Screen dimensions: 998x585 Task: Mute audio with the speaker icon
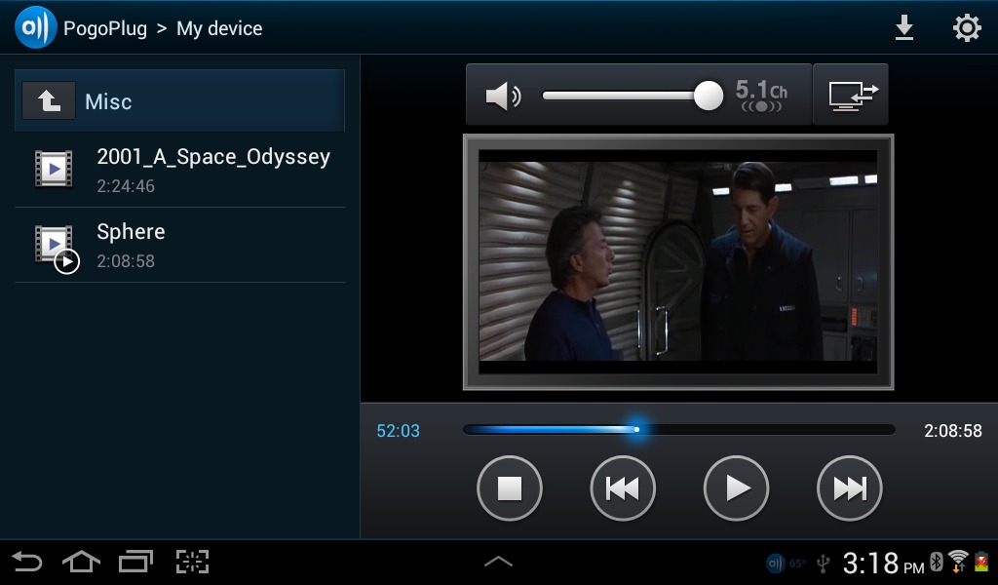click(x=503, y=97)
